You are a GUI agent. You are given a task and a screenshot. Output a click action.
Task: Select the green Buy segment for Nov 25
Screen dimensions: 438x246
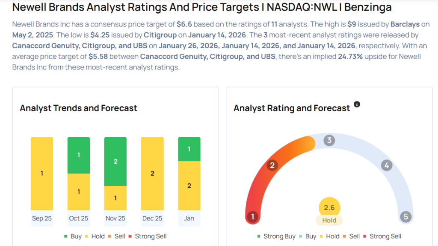(x=115, y=161)
